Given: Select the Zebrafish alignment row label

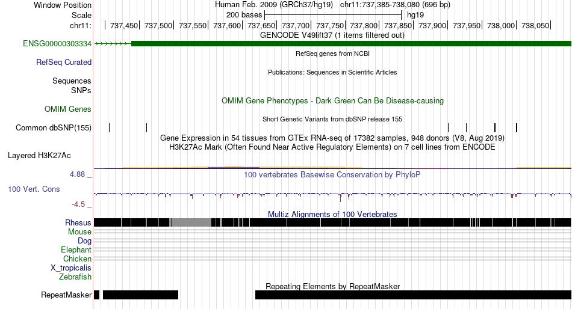Looking at the screenshot, I should coord(75,277).
